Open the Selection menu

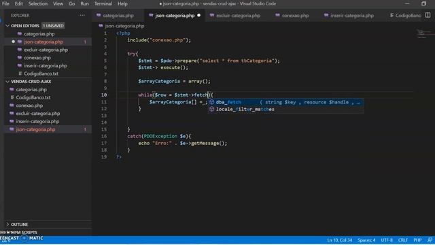(38, 3)
